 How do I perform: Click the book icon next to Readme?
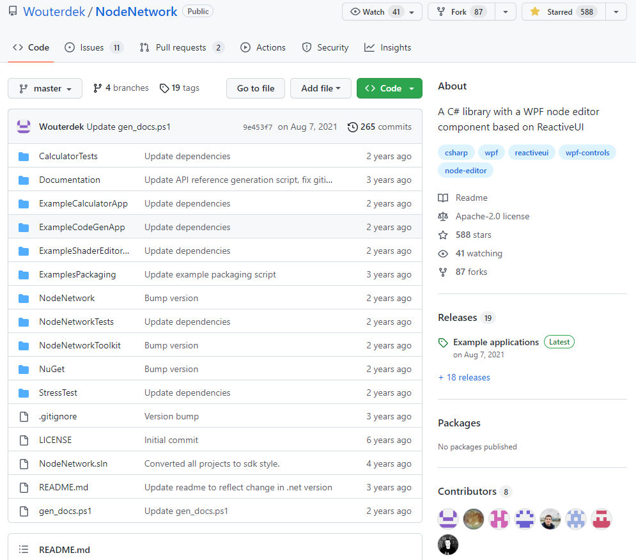coord(443,198)
